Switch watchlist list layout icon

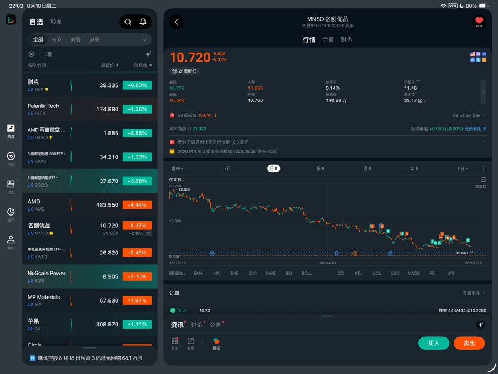tap(49, 54)
